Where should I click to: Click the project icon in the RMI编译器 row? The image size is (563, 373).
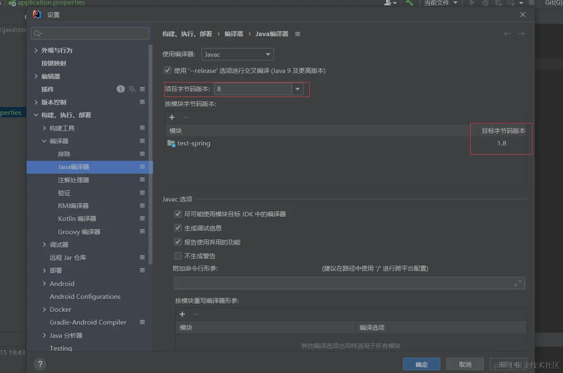coord(142,206)
